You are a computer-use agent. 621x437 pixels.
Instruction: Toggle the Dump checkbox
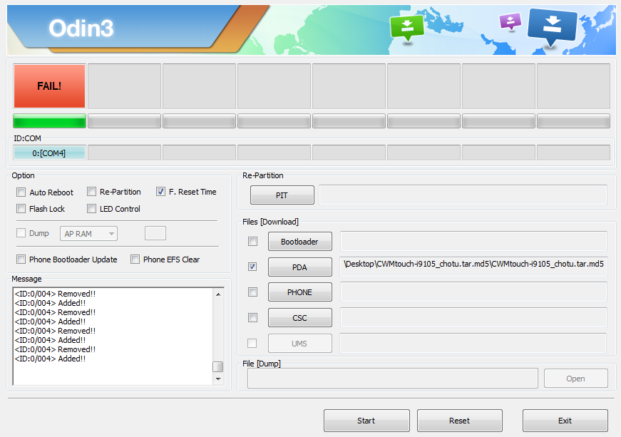(21, 232)
